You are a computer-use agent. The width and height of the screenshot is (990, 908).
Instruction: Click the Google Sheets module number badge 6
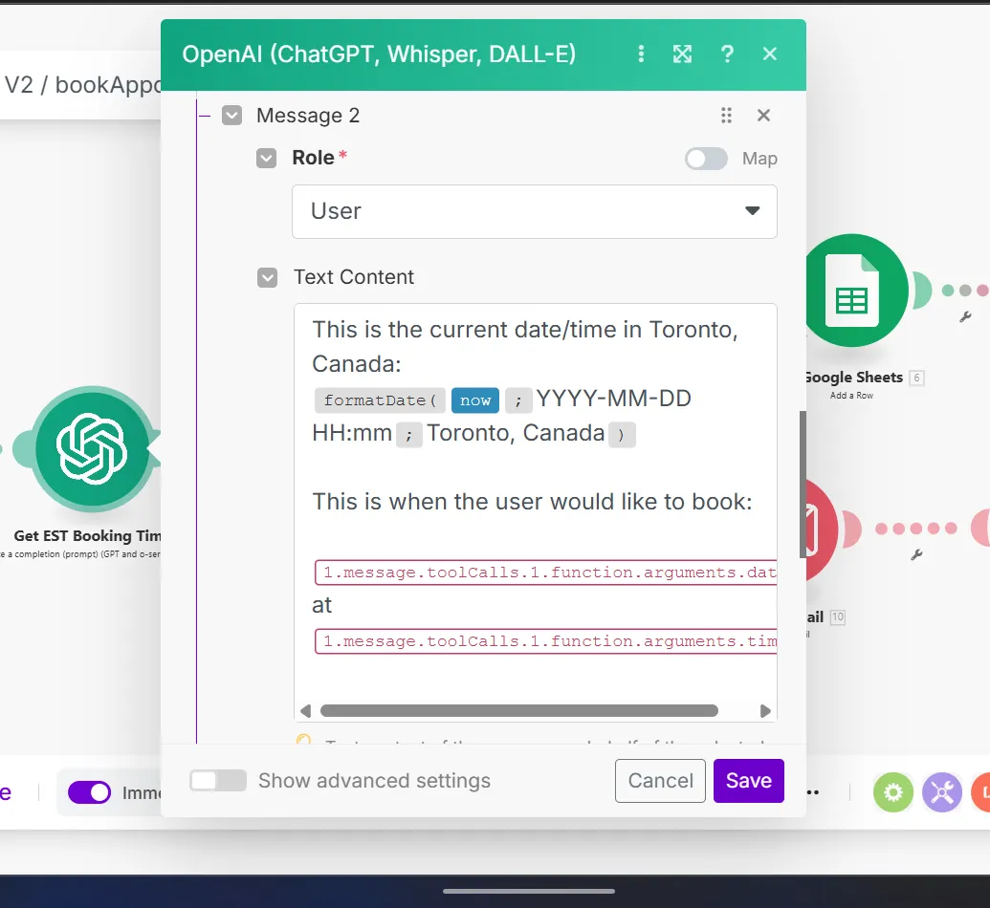pos(916,378)
